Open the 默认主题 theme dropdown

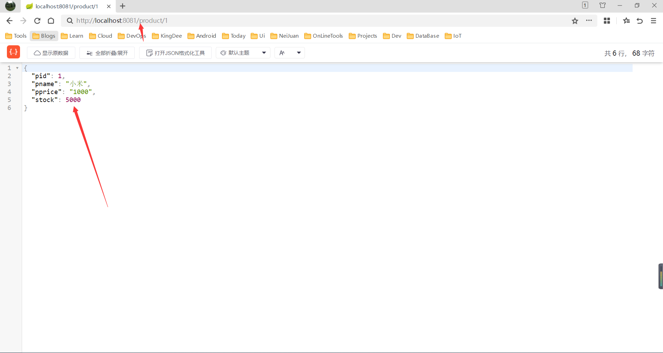pyautogui.click(x=243, y=53)
